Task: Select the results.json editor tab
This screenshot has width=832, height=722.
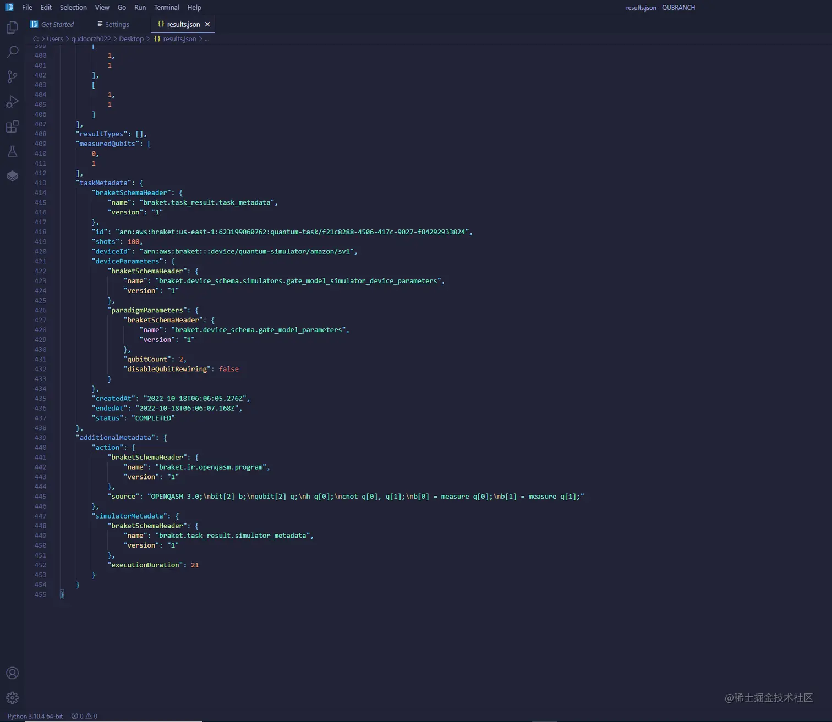Action: (x=182, y=24)
